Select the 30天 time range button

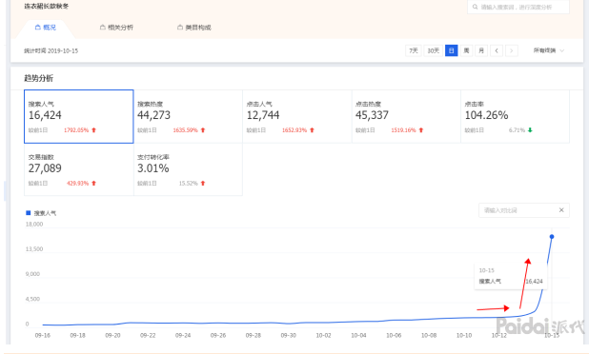pos(433,50)
